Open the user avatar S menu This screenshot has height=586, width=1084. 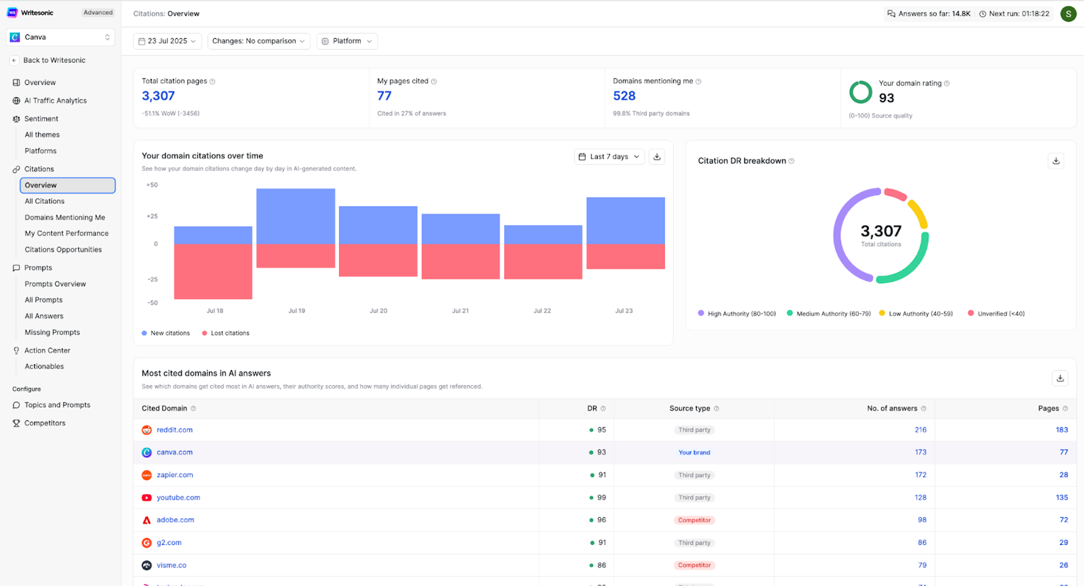pyautogui.click(x=1068, y=14)
